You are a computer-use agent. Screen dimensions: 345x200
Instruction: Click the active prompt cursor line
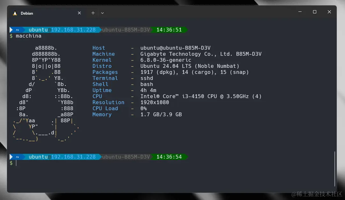[16, 163]
